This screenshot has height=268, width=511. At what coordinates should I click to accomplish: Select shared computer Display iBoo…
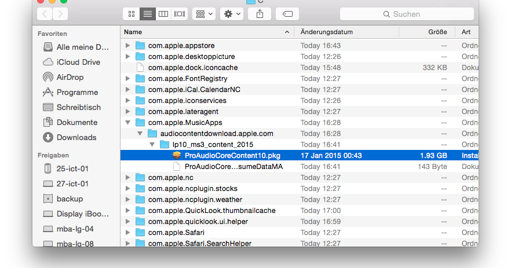click(x=76, y=214)
